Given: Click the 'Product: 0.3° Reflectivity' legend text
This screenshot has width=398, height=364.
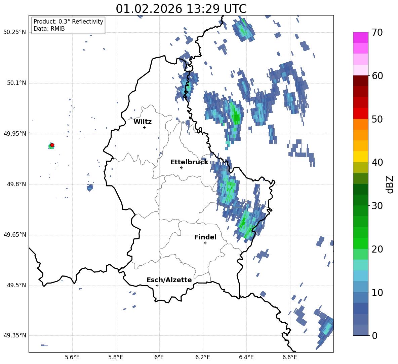Looking at the screenshot, I should 68,22.
